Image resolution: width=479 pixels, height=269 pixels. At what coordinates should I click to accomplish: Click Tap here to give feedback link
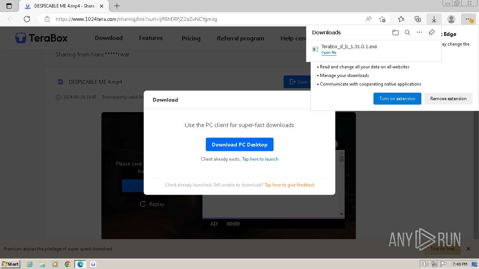click(x=289, y=185)
